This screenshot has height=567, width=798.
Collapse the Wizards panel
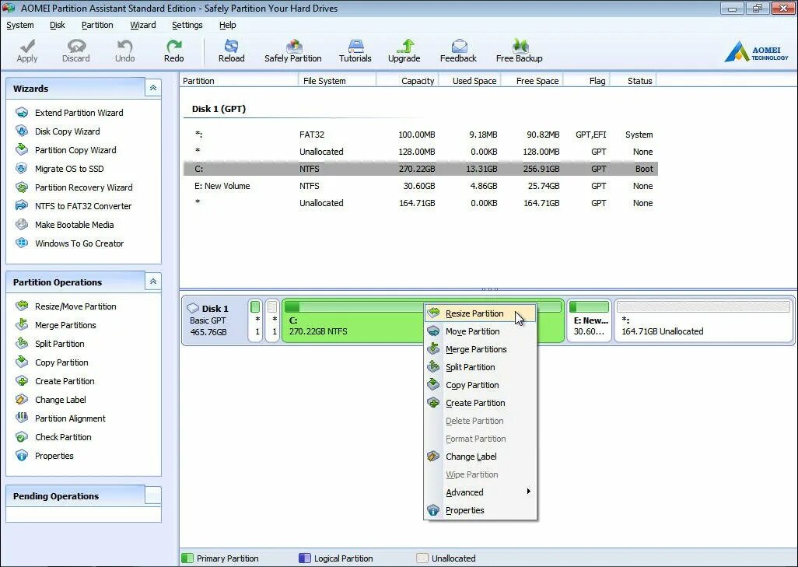pyautogui.click(x=152, y=88)
